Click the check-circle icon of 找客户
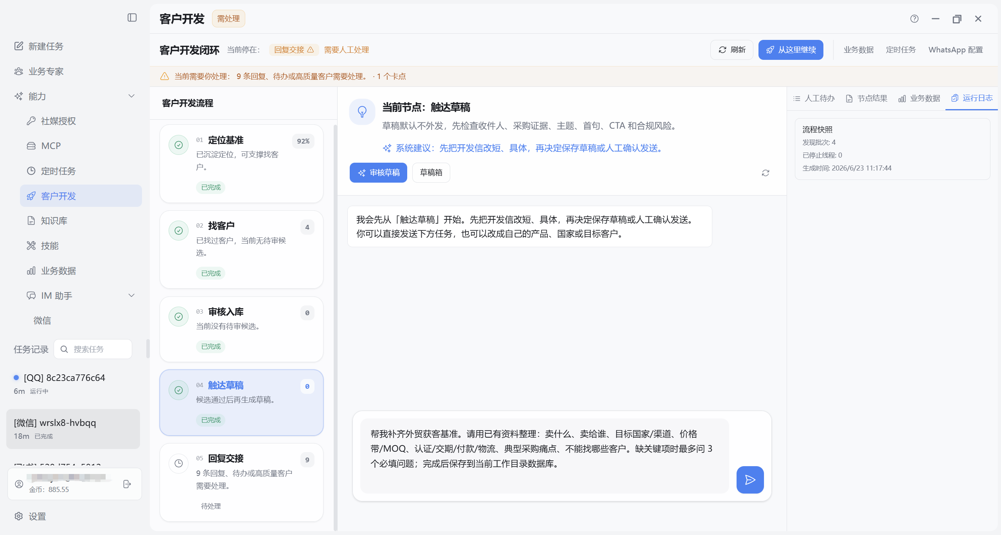The width and height of the screenshot is (1001, 535). 178,231
